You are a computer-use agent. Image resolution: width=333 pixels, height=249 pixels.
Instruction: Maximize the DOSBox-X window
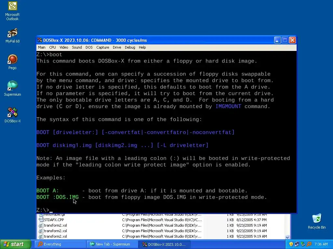tap(285, 40)
